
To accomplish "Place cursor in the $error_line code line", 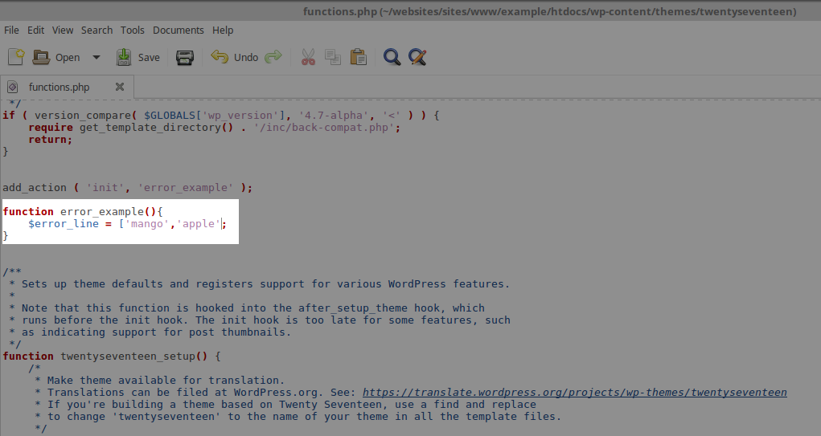I will click(121, 223).
